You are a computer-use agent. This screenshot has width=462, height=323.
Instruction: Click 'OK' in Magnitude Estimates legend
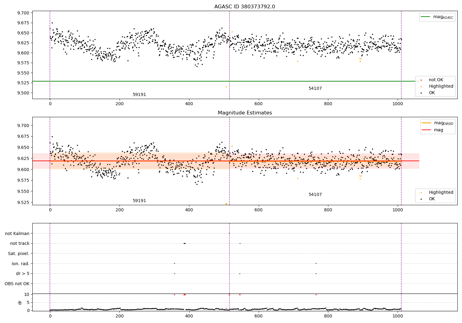[x=428, y=199]
